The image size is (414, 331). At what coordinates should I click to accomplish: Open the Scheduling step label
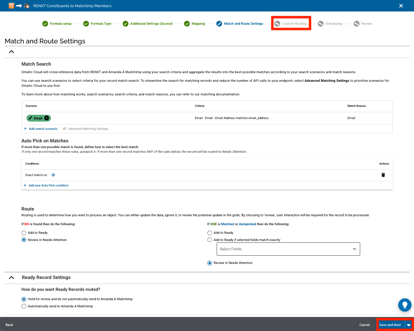334,24
